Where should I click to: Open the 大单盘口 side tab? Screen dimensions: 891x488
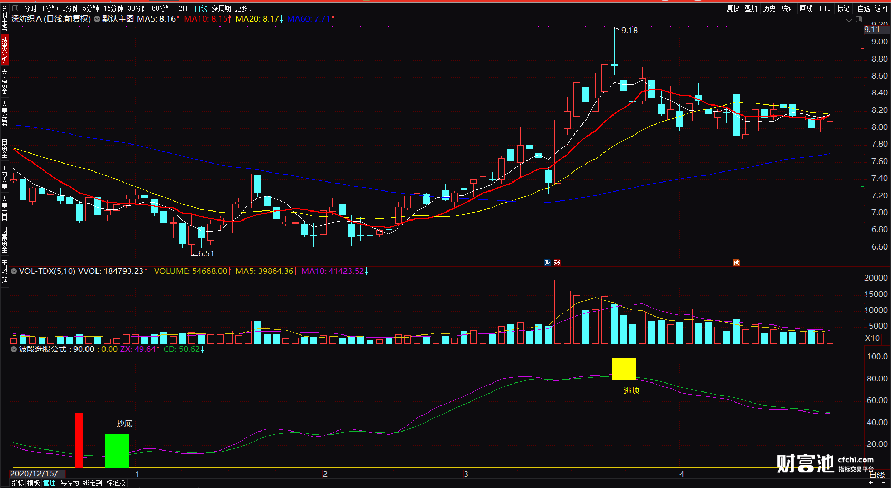tap(4, 208)
